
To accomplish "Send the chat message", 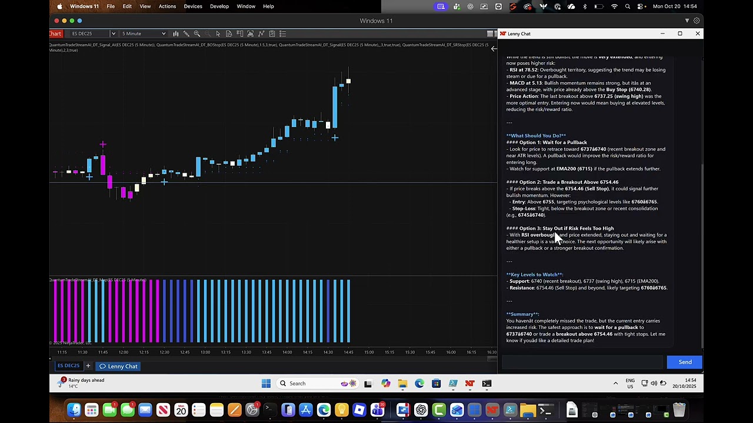I will (x=685, y=362).
